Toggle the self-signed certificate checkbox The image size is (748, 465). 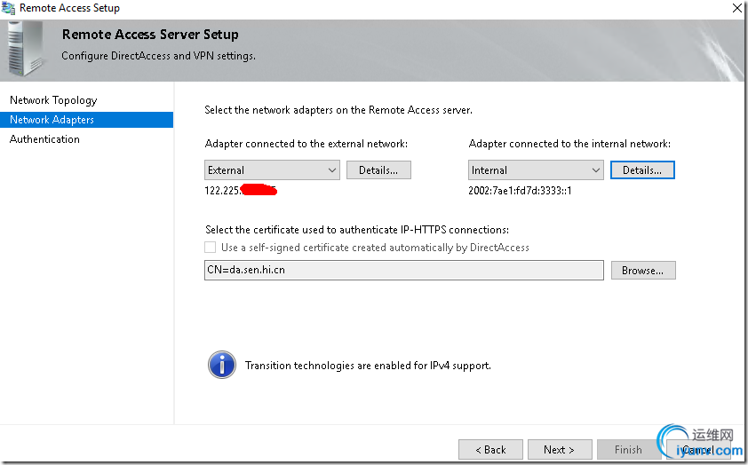tap(211, 248)
